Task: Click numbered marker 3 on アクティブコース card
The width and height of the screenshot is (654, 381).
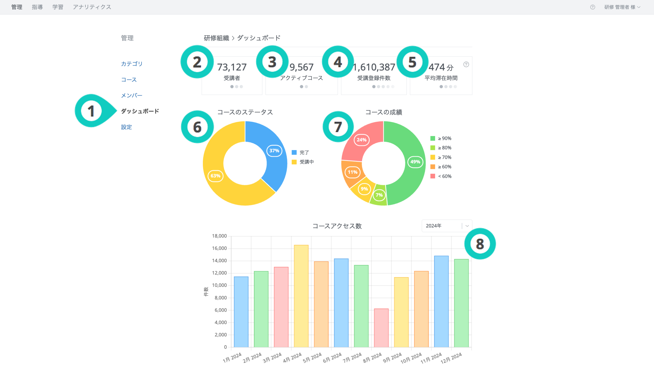Action: click(272, 62)
